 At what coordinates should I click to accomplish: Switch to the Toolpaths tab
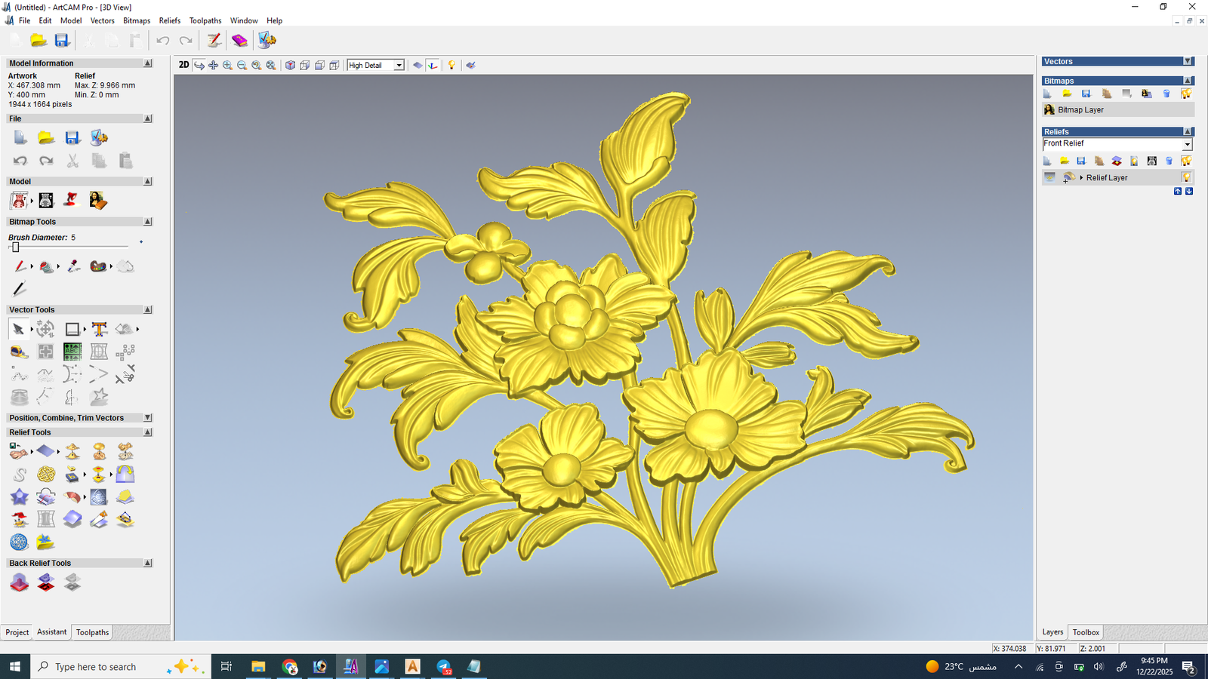(92, 632)
